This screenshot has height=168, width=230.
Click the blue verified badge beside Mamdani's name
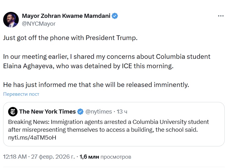(115, 16)
